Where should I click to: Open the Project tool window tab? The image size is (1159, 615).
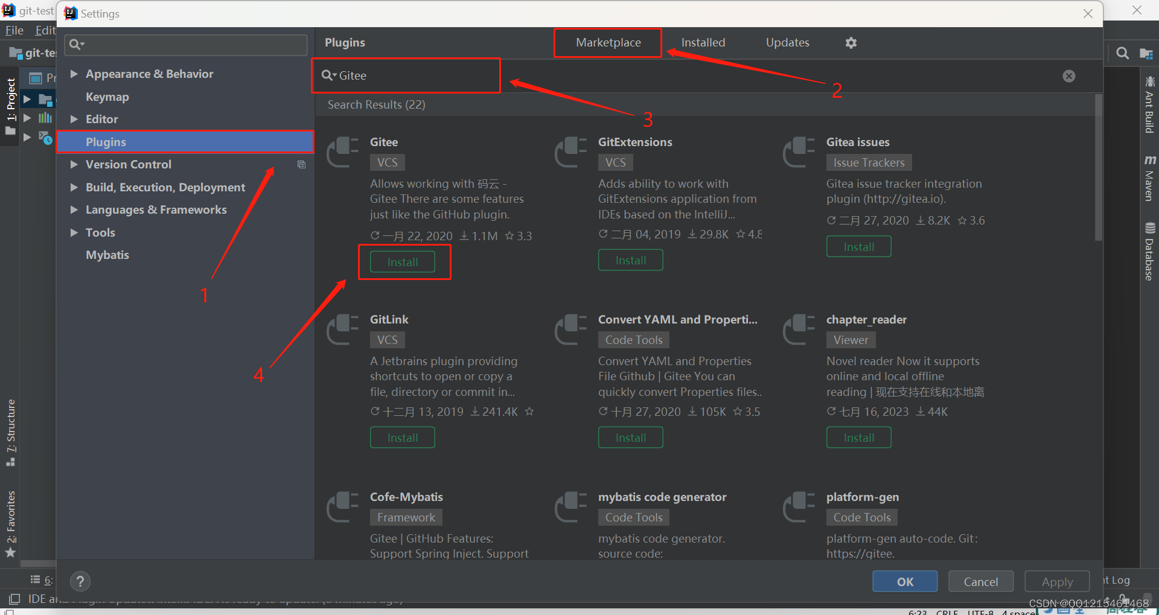pos(10,107)
